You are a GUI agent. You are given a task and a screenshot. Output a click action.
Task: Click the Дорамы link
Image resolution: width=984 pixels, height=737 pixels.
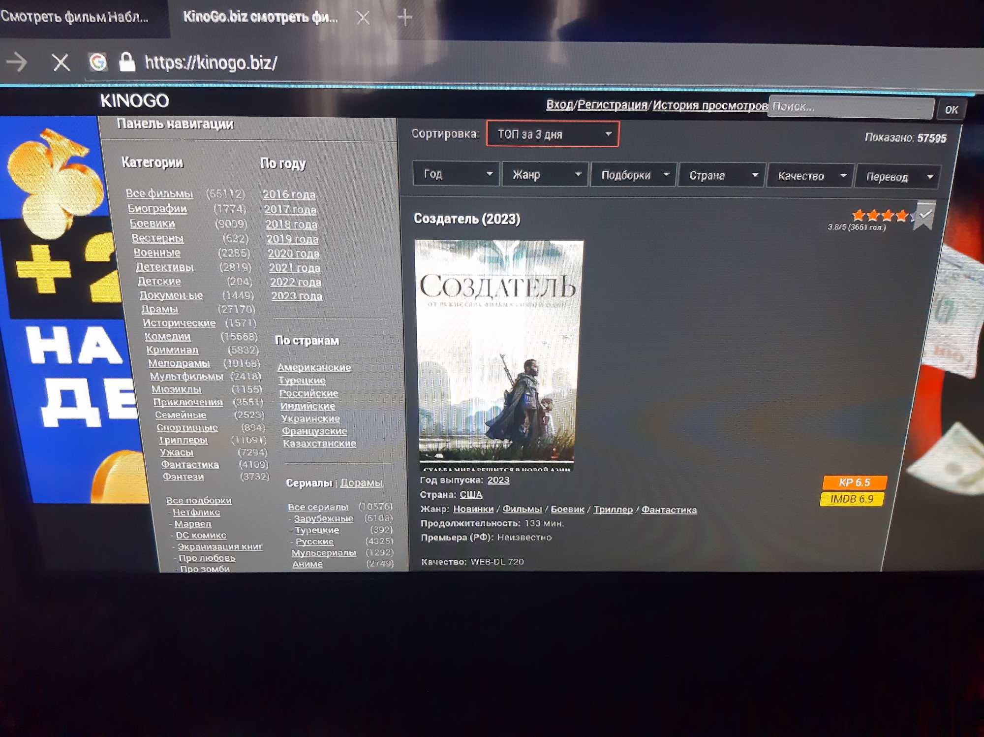tap(362, 483)
